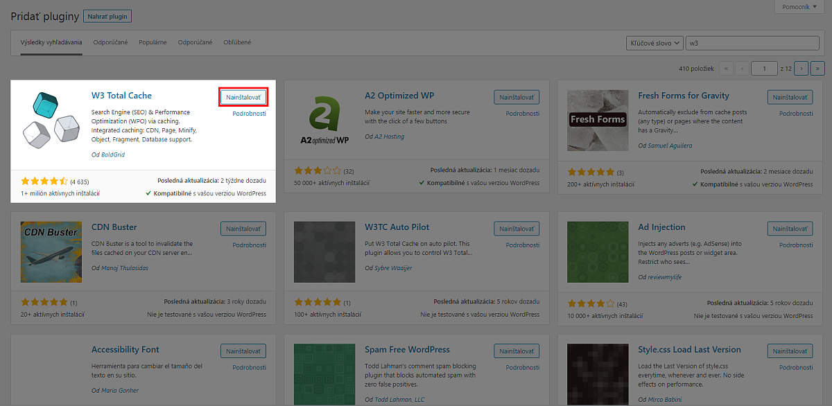The height and width of the screenshot is (406, 832).
Task: Open the W3TC Auto Pilot title link
Action: [397, 227]
